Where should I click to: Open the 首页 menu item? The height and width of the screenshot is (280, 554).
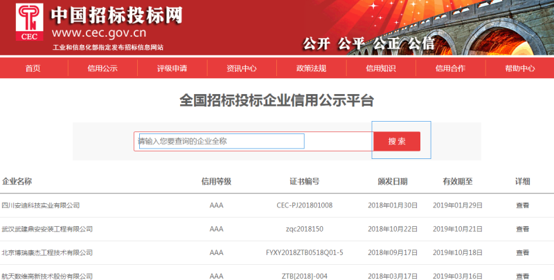(x=33, y=68)
